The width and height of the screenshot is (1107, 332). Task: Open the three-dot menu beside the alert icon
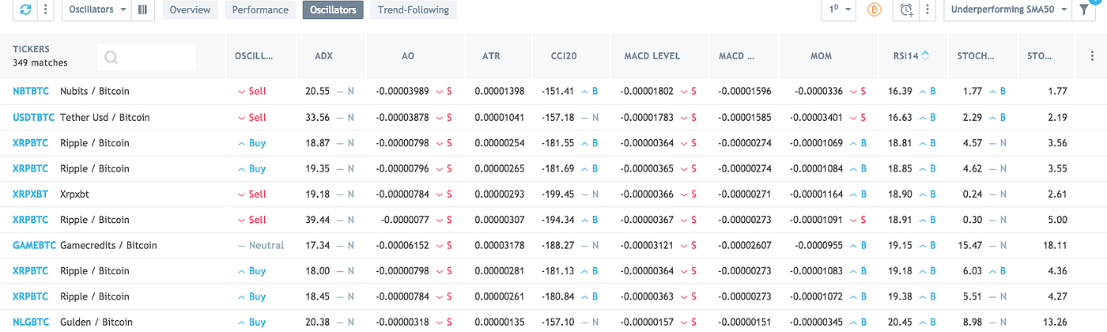927,9
